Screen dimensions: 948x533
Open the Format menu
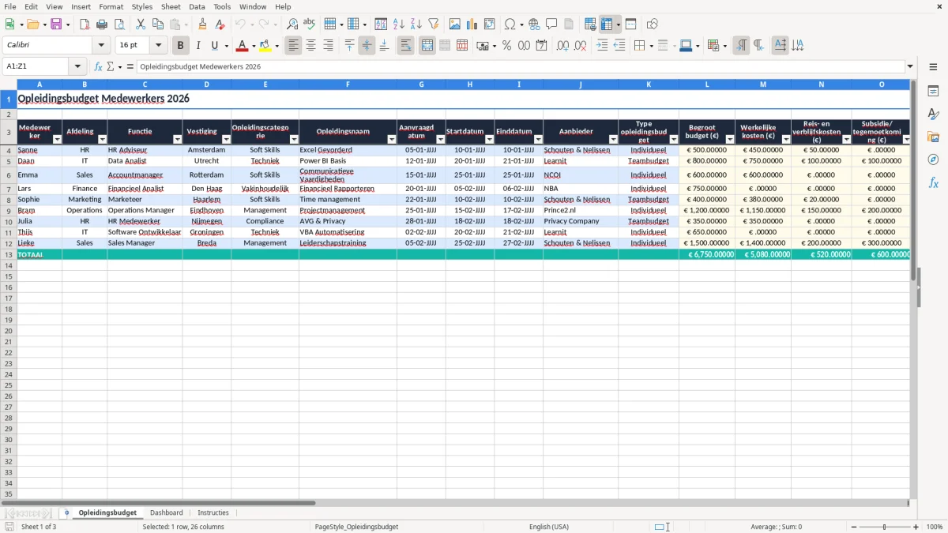(111, 6)
